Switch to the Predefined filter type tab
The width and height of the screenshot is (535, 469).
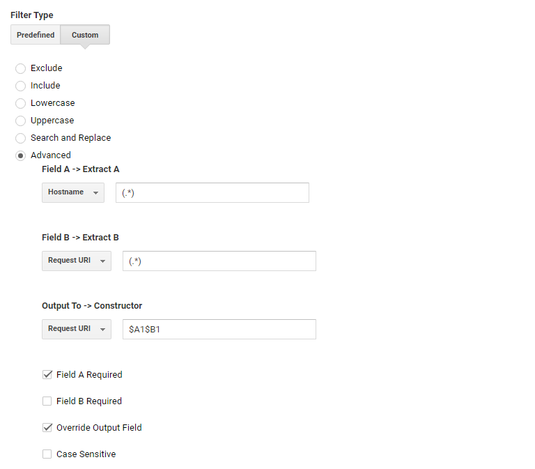36,35
